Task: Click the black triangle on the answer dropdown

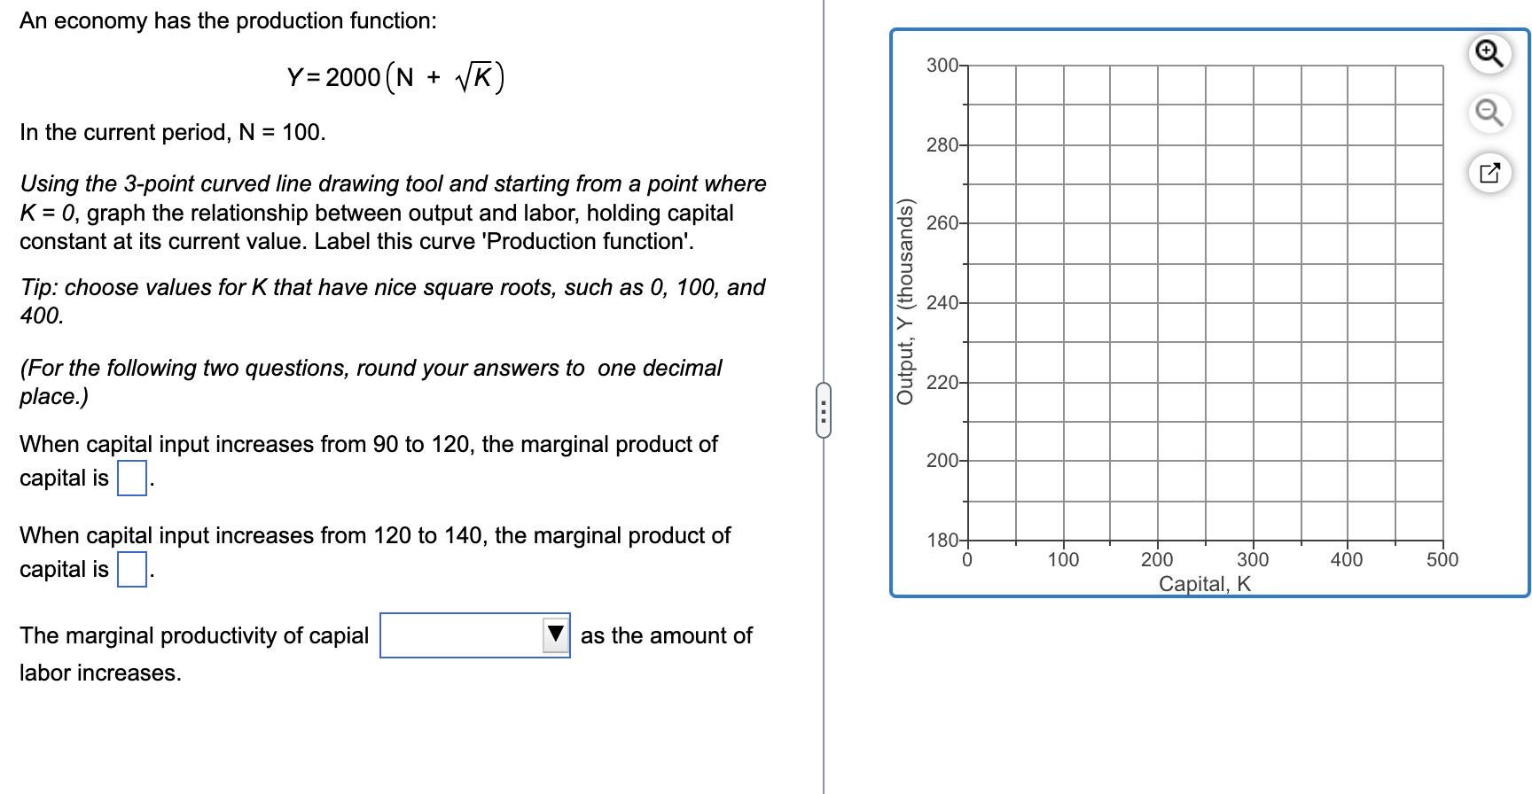Action: click(556, 634)
